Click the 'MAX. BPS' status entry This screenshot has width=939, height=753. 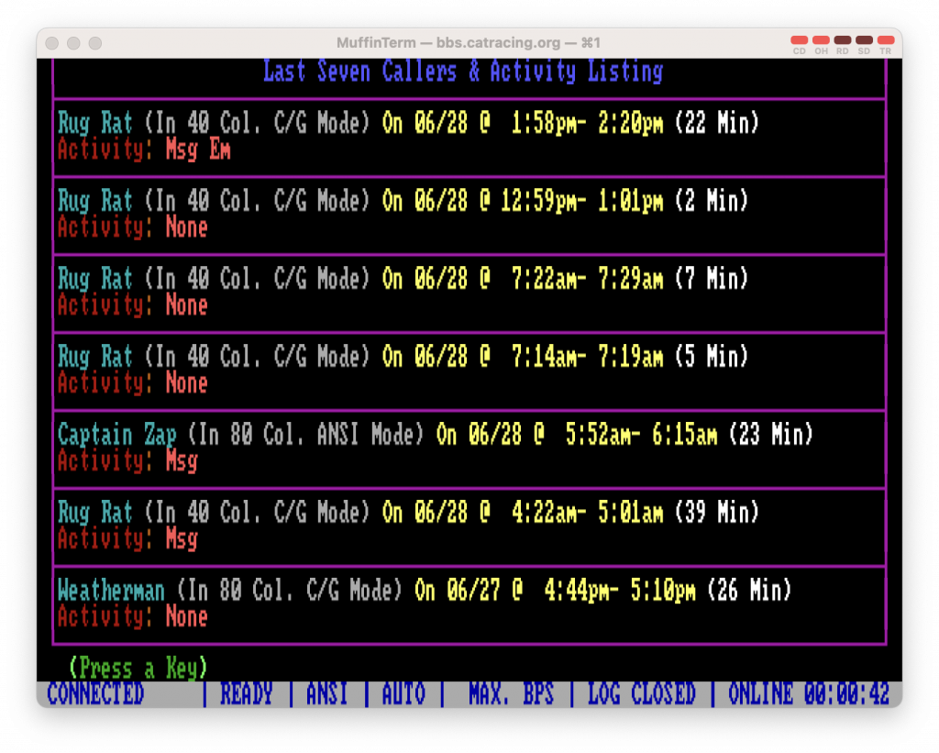pos(511,694)
